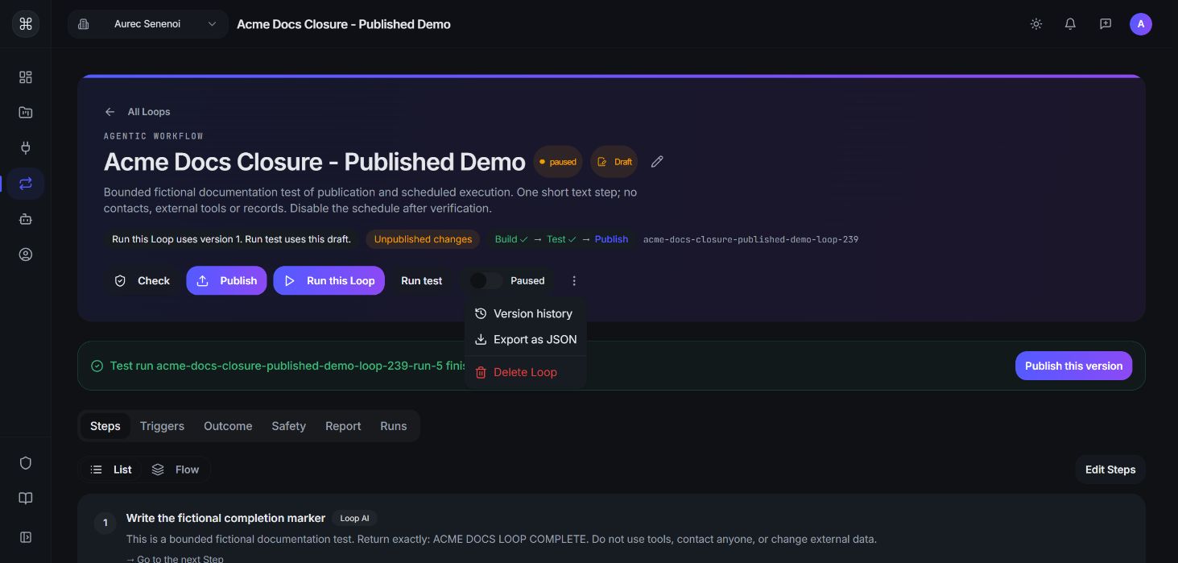The width and height of the screenshot is (1178, 563).
Task: Click the AGENTIC WORKFLOW label
Action: pos(154,136)
